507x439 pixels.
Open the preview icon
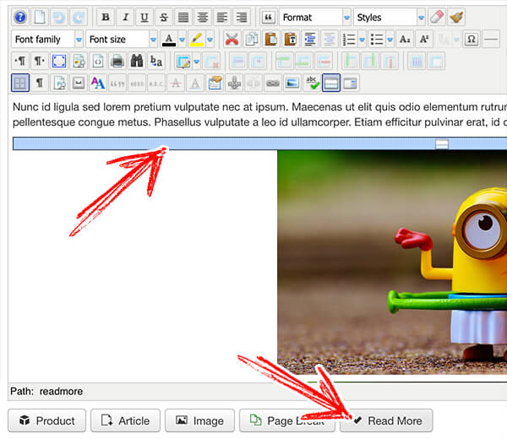click(x=79, y=61)
